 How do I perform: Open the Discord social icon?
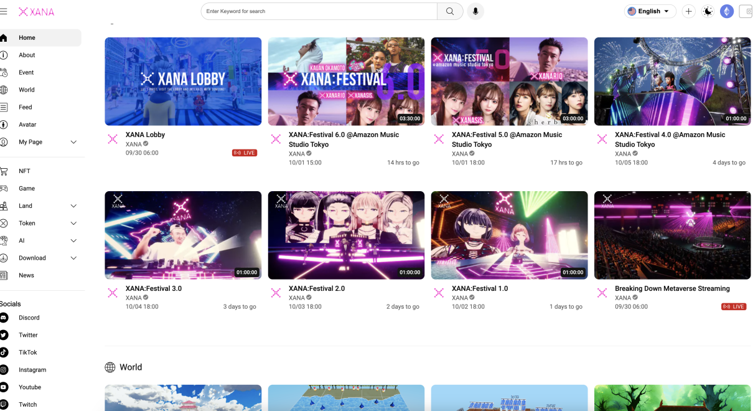[x=4, y=318]
